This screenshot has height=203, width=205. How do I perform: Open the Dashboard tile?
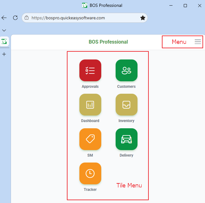[90, 105]
